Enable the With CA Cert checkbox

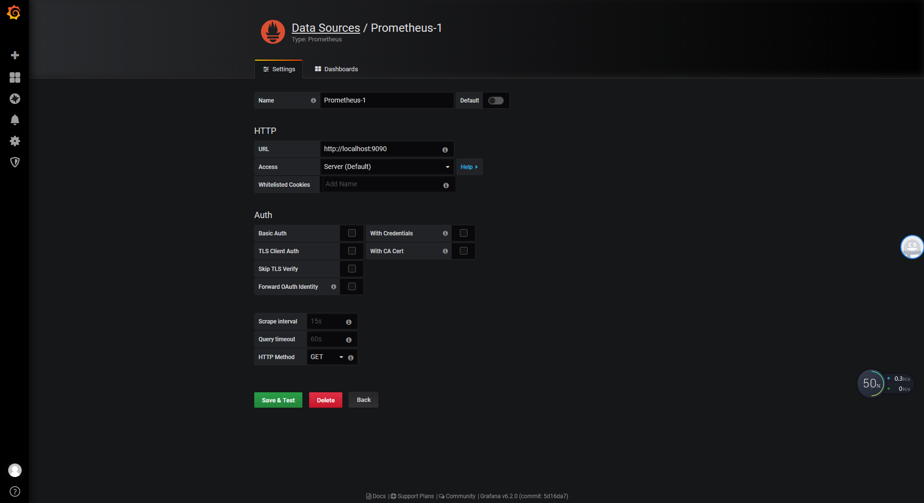point(464,251)
